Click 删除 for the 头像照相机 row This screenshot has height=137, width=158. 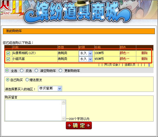click(144, 53)
